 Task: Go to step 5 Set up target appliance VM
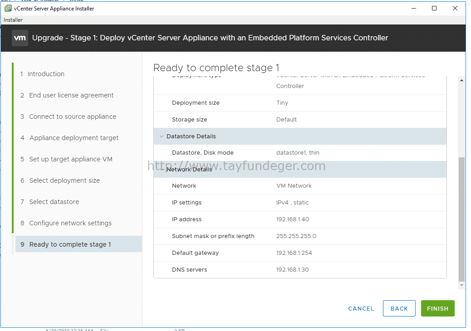66,159
